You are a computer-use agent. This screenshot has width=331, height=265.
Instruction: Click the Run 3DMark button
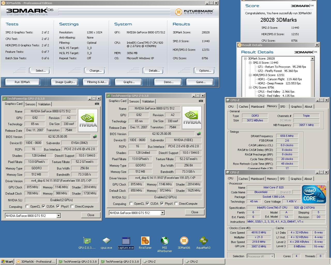[x=22, y=82]
